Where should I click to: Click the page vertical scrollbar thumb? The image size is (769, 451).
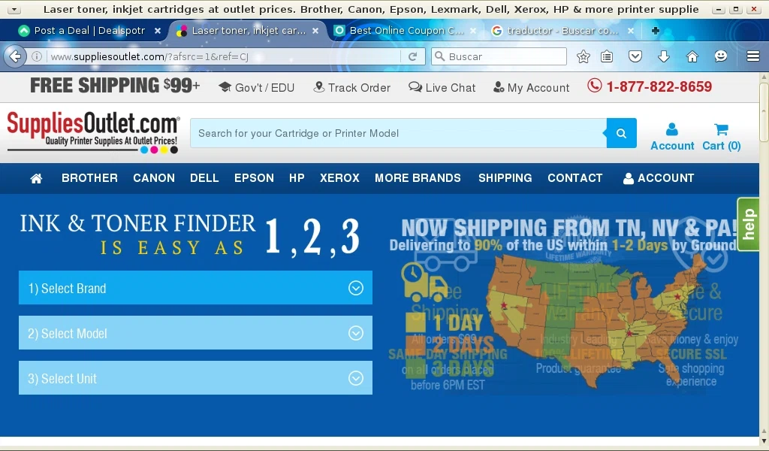point(764,112)
